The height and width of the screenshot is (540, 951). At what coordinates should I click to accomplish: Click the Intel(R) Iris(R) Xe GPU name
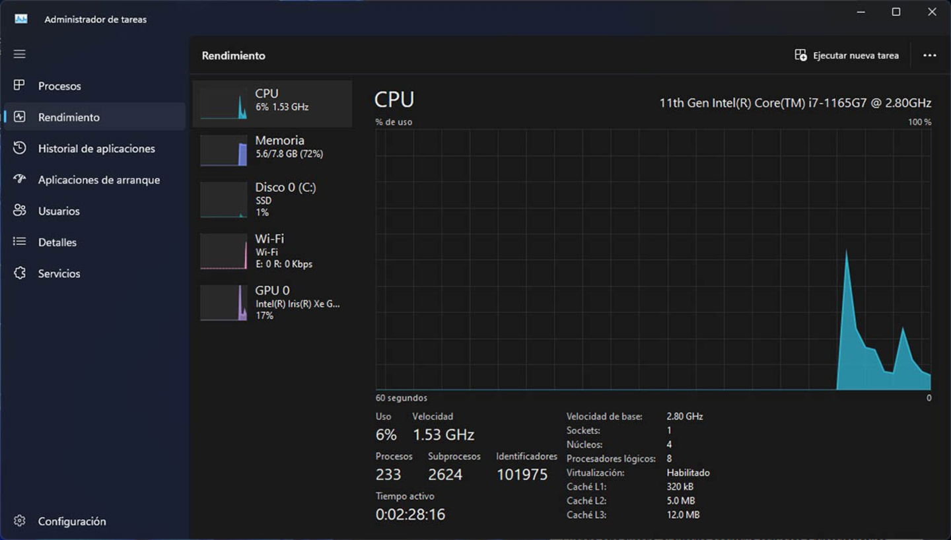(x=298, y=304)
